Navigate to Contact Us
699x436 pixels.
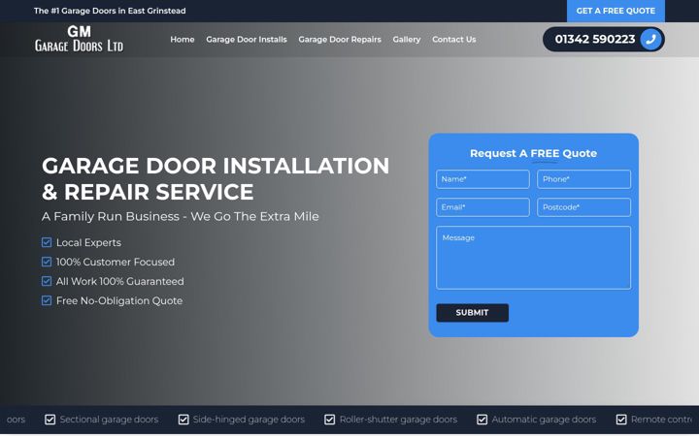pos(453,40)
